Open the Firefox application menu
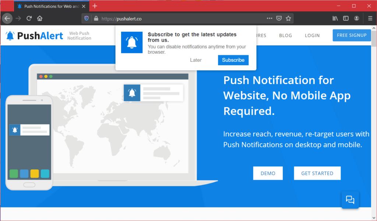Viewport: 377px width, 221px height. (370, 18)
